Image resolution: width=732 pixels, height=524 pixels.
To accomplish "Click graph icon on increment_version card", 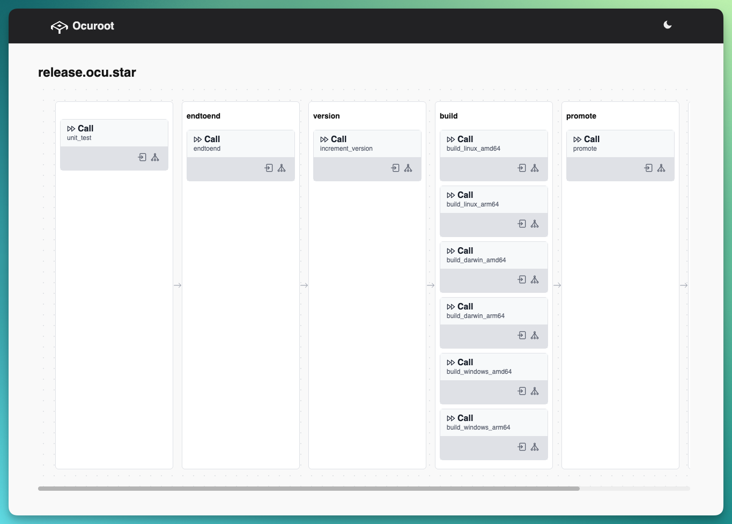I will (408, 168).
